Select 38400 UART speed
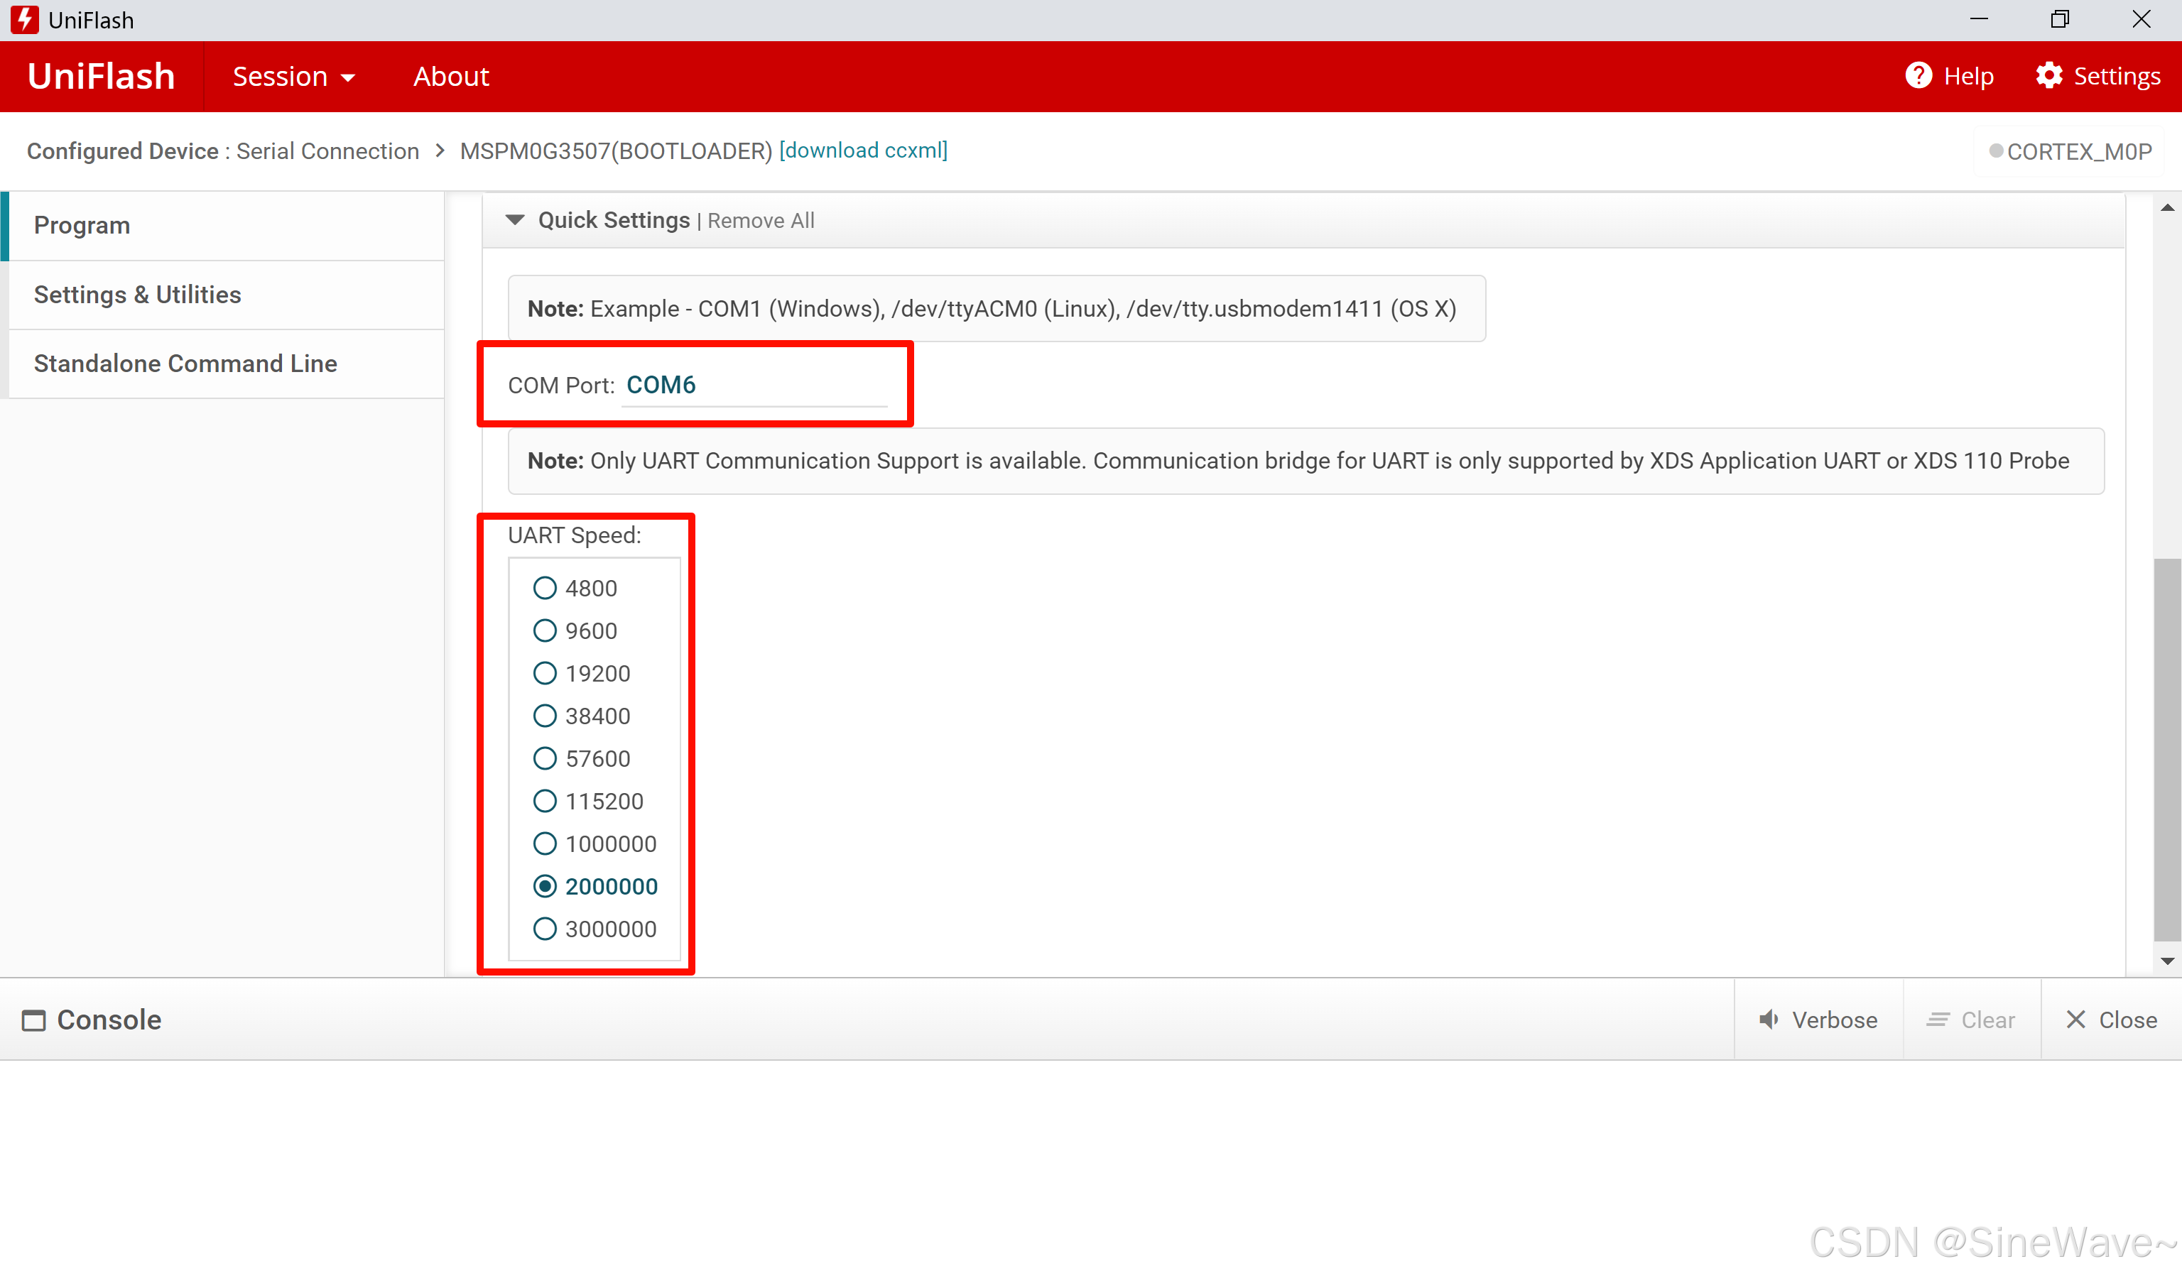The image size is (2182, 1278). 545,716
